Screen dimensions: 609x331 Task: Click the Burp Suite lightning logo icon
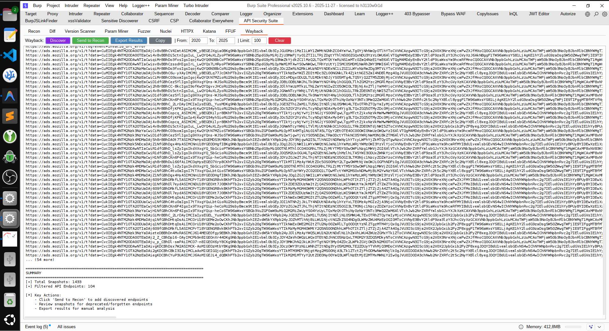click(x=25, y=5)
